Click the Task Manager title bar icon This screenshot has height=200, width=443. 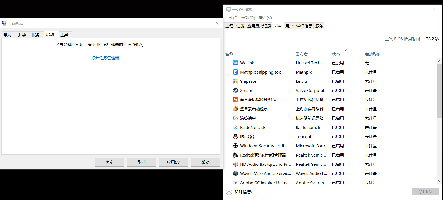tap(228, 10)
